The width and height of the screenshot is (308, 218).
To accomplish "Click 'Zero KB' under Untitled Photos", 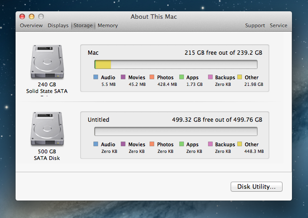I will click(x=166, y=151).
